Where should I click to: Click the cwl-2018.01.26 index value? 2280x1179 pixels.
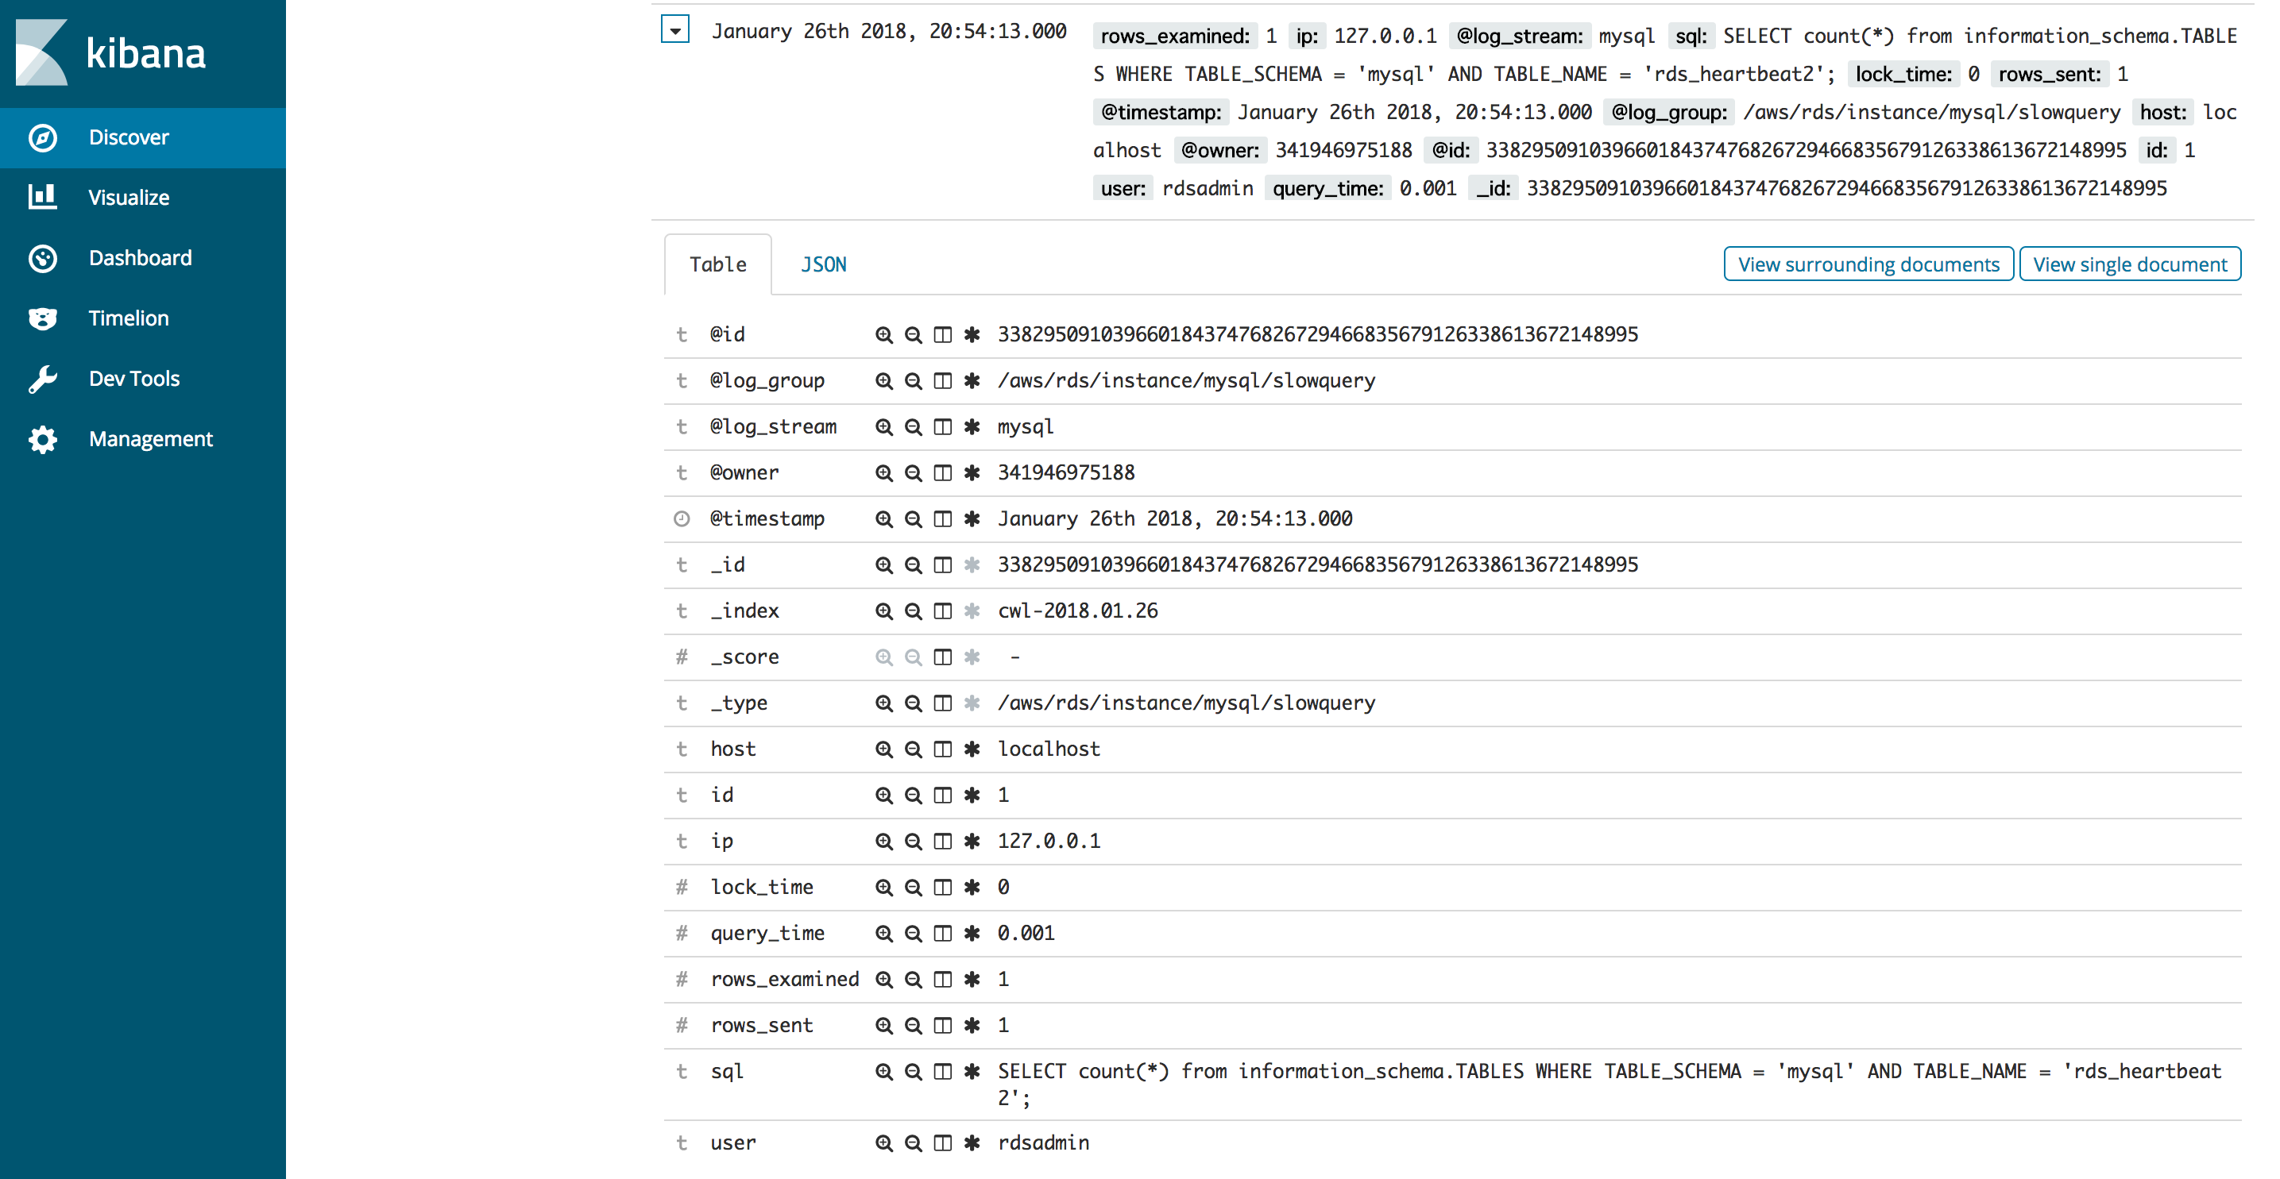pyautogui.click(x=1077, y=611)
